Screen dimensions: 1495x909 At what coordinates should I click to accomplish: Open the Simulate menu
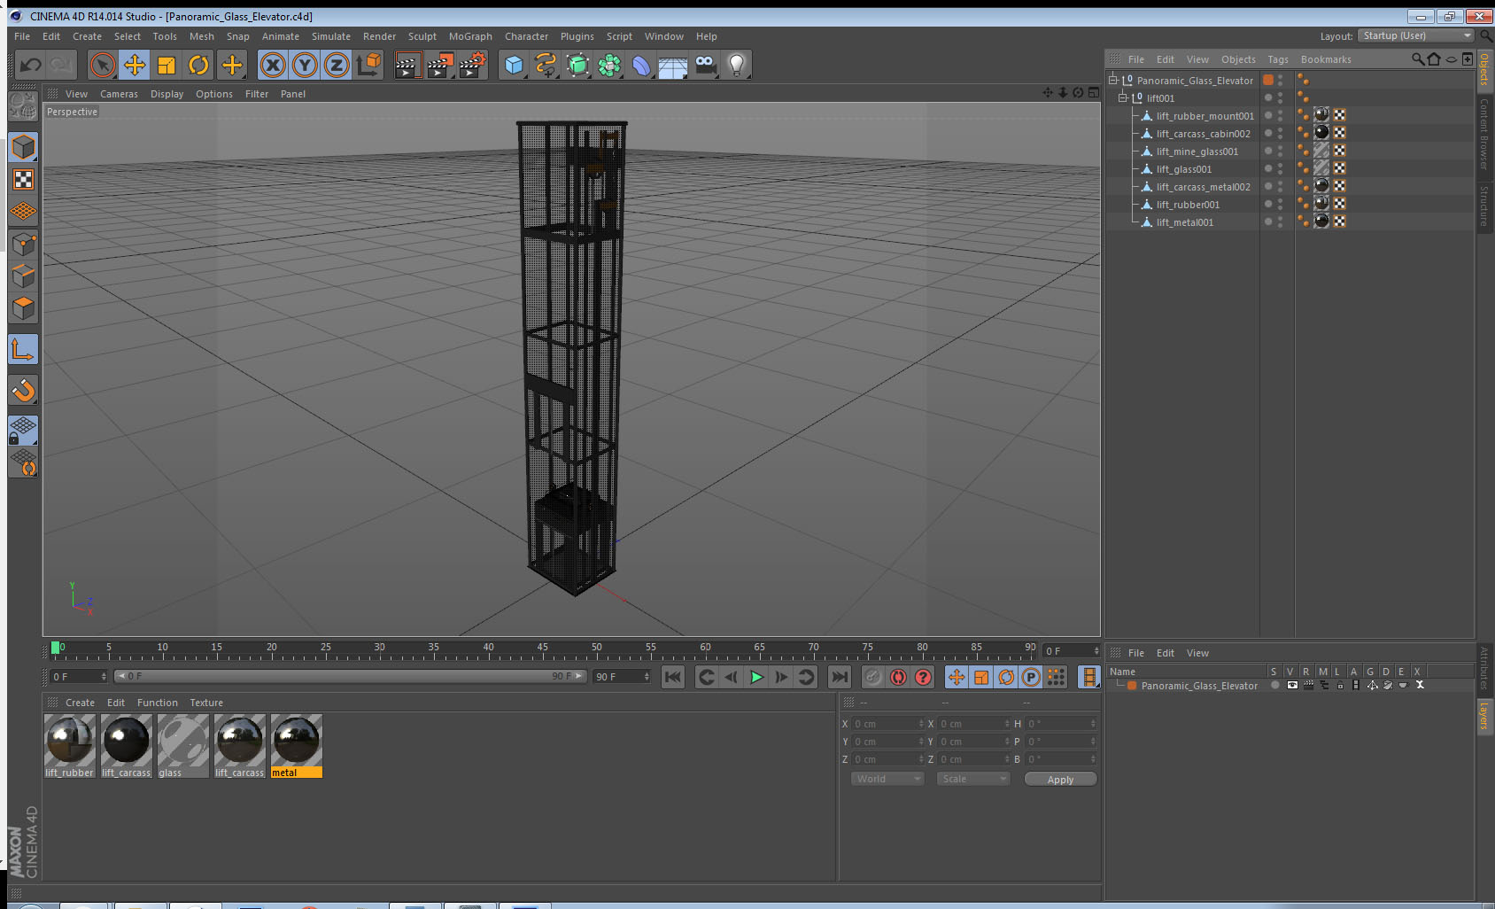click(x=330, y=36)
